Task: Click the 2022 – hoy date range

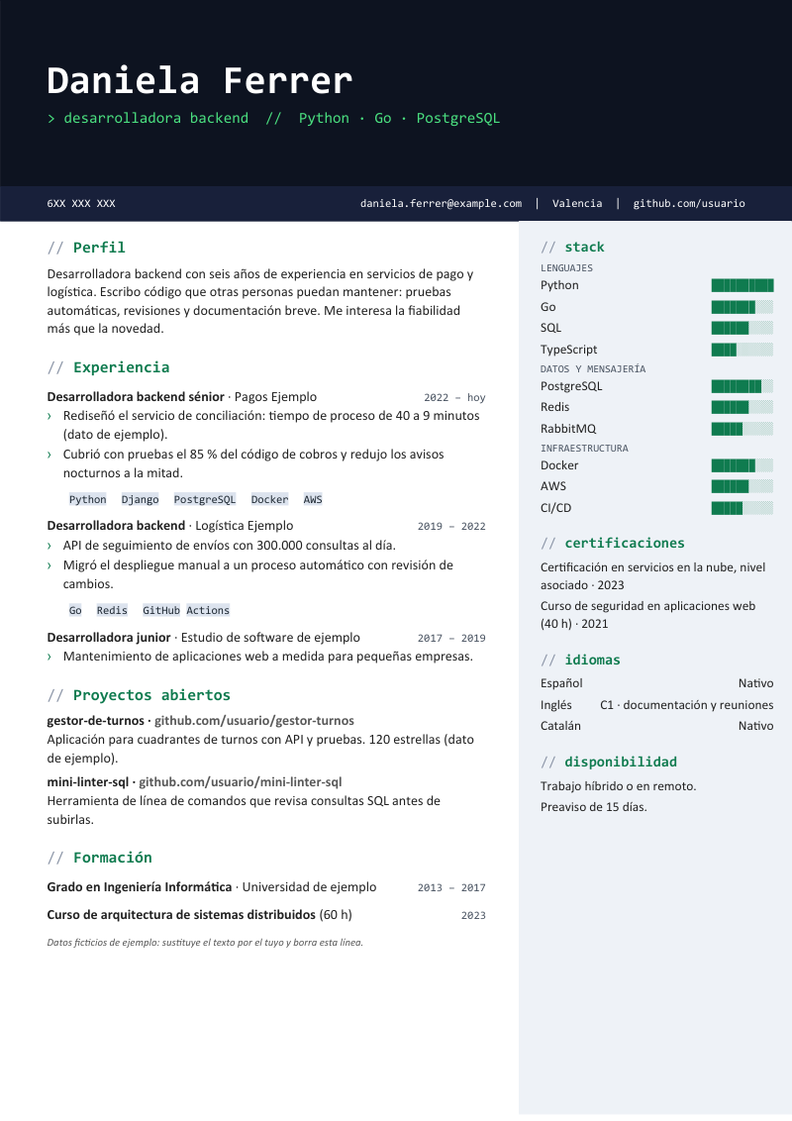Action: [x=454, y=397]
